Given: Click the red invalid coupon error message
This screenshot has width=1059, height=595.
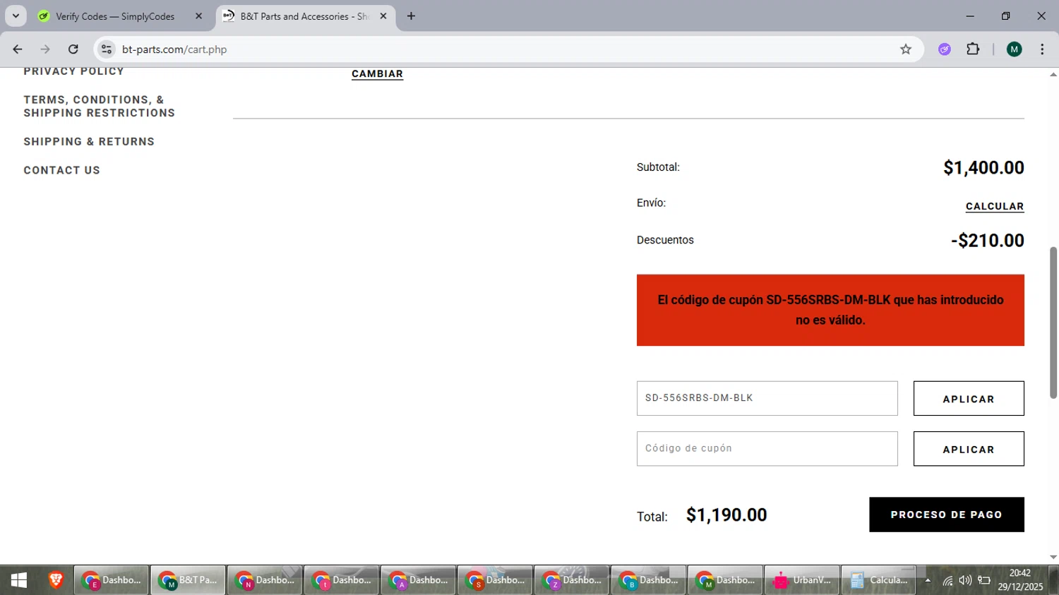Looking at the screenshot, I should pyautogui.click(x=830, y=311).
